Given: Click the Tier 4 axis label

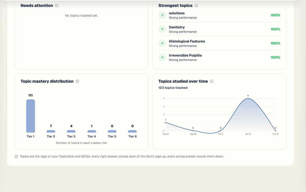Looking at the screenshot, I should 92,136.
